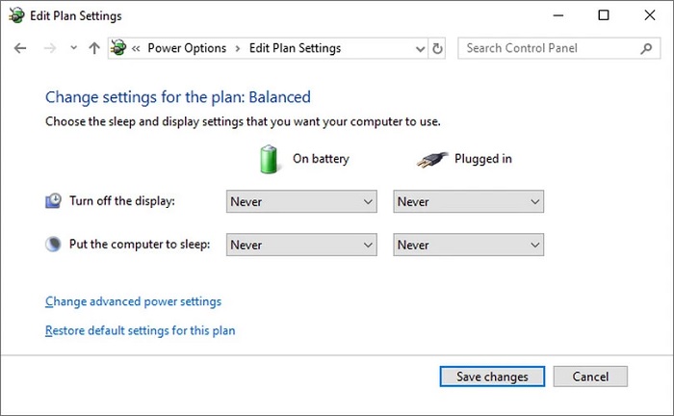Open sleep timeout dropdown for Plugged in

pos(468,246)
